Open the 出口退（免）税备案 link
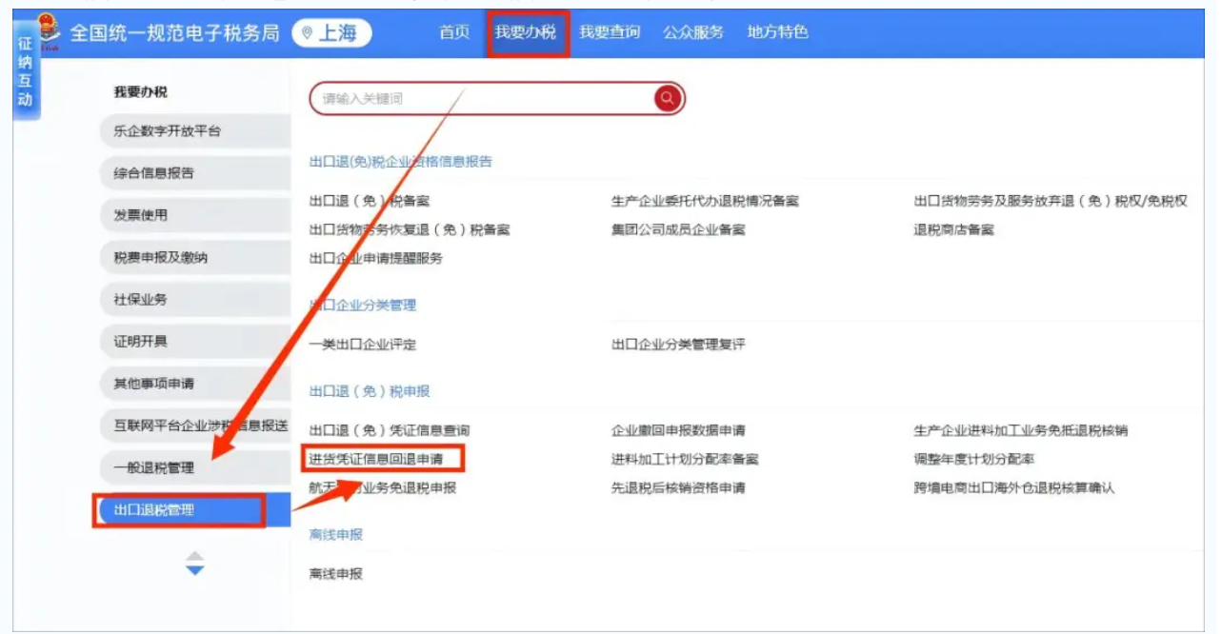 (x=370, y=201)
